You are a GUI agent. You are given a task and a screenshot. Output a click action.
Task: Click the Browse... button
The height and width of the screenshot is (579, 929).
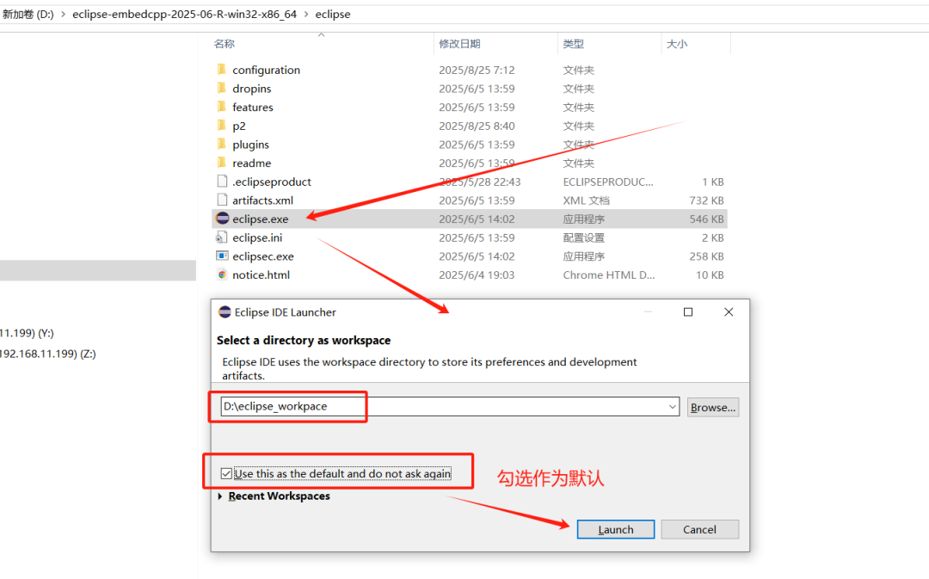(713, 407)
